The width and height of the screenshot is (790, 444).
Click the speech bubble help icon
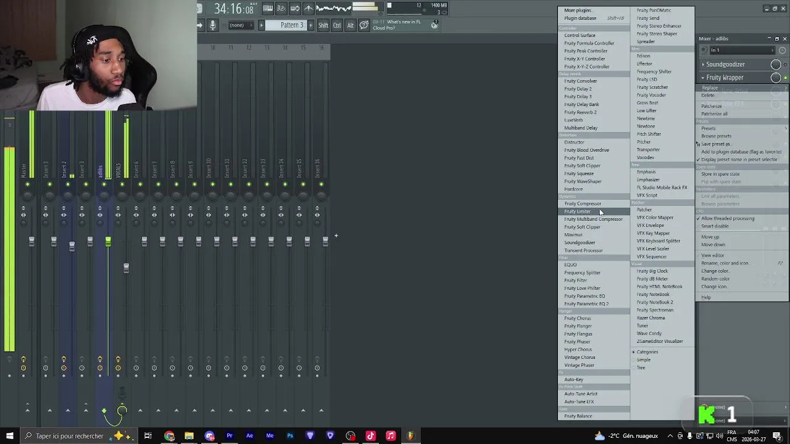[x=364, y=25]
